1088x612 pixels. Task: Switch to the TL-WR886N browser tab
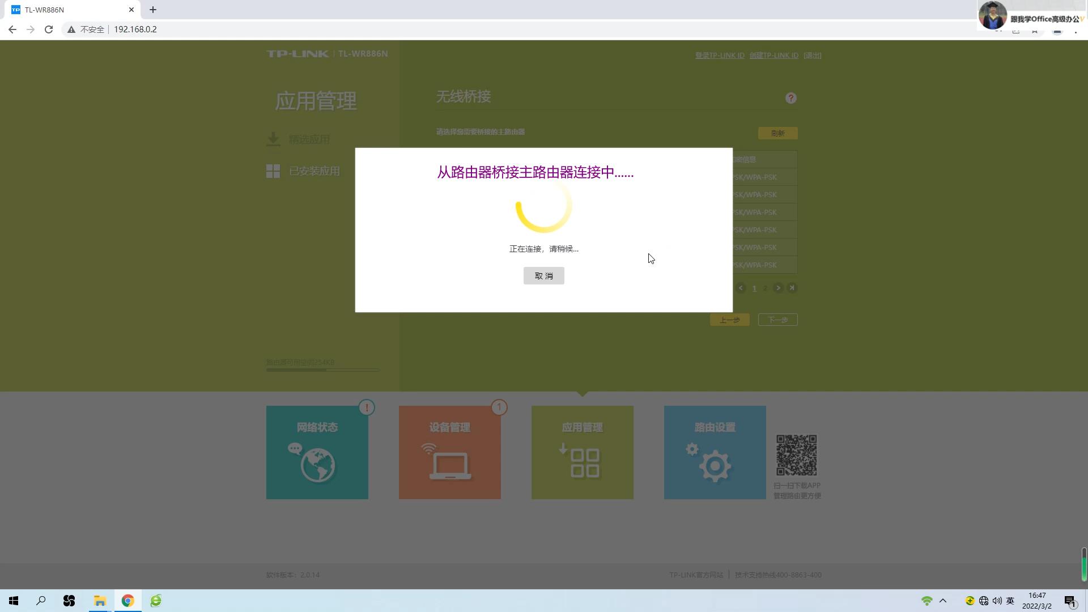62,9
